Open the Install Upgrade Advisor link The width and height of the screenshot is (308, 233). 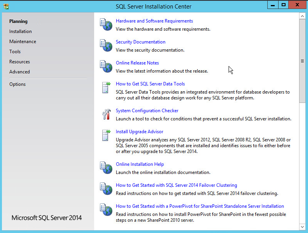[139, 132]
